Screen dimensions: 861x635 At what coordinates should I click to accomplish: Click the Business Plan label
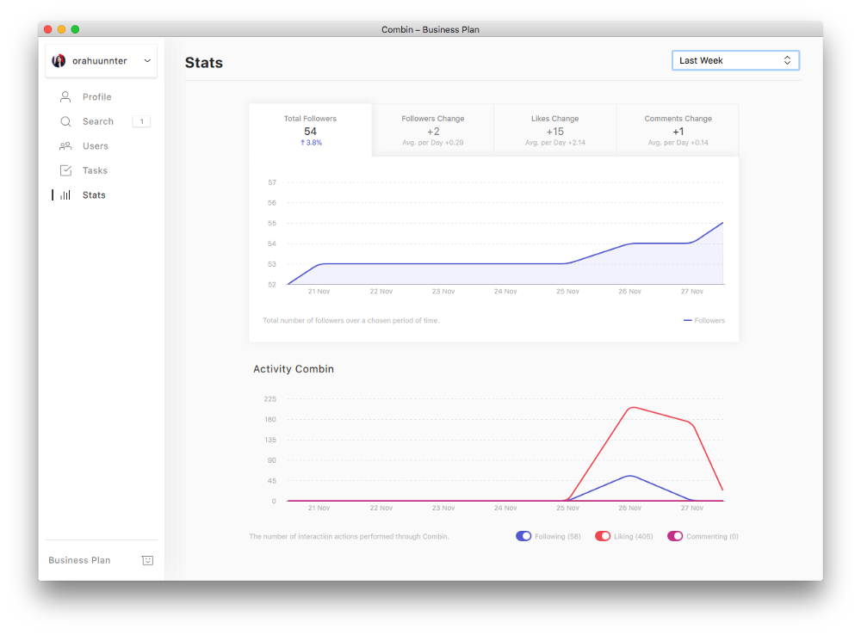pos(79,560)
